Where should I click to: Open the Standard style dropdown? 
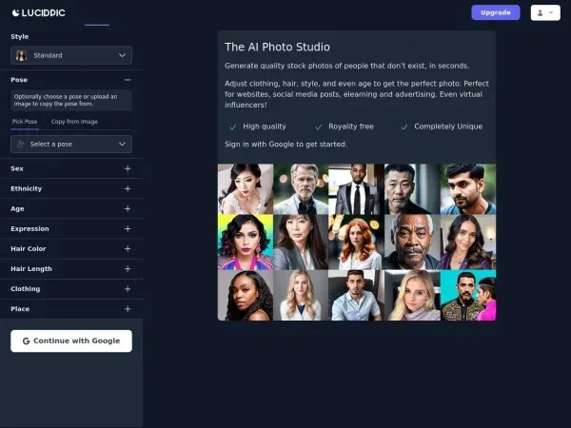click(x=71, y=55)
